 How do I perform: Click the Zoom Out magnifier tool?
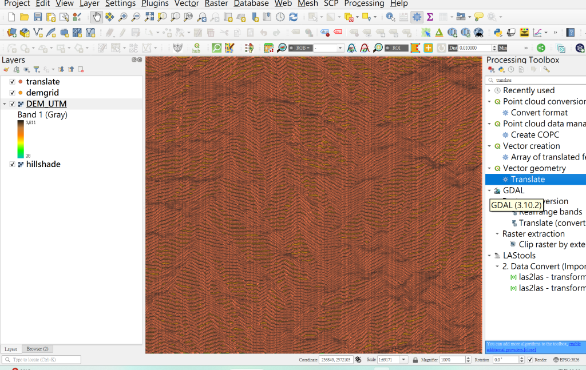[x=136, y=17]
